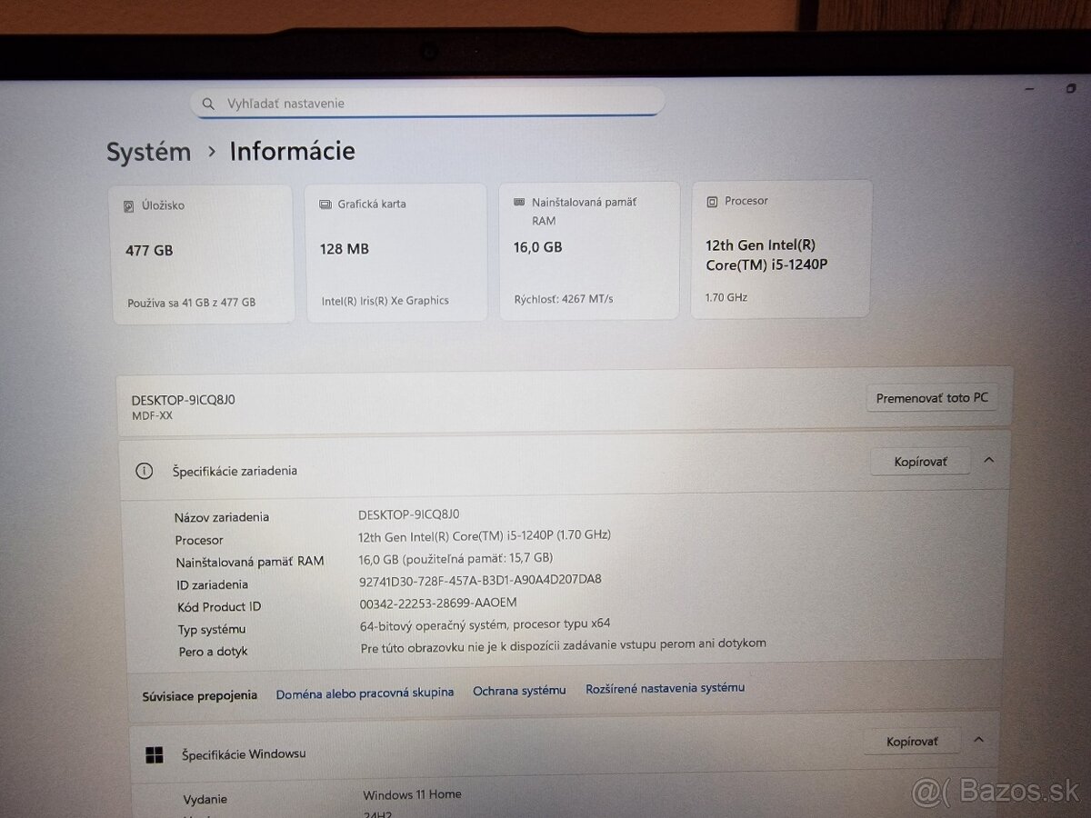1091x818 pixels.
Task: Click Premenovať toto PC
Action: coord(932,397)
